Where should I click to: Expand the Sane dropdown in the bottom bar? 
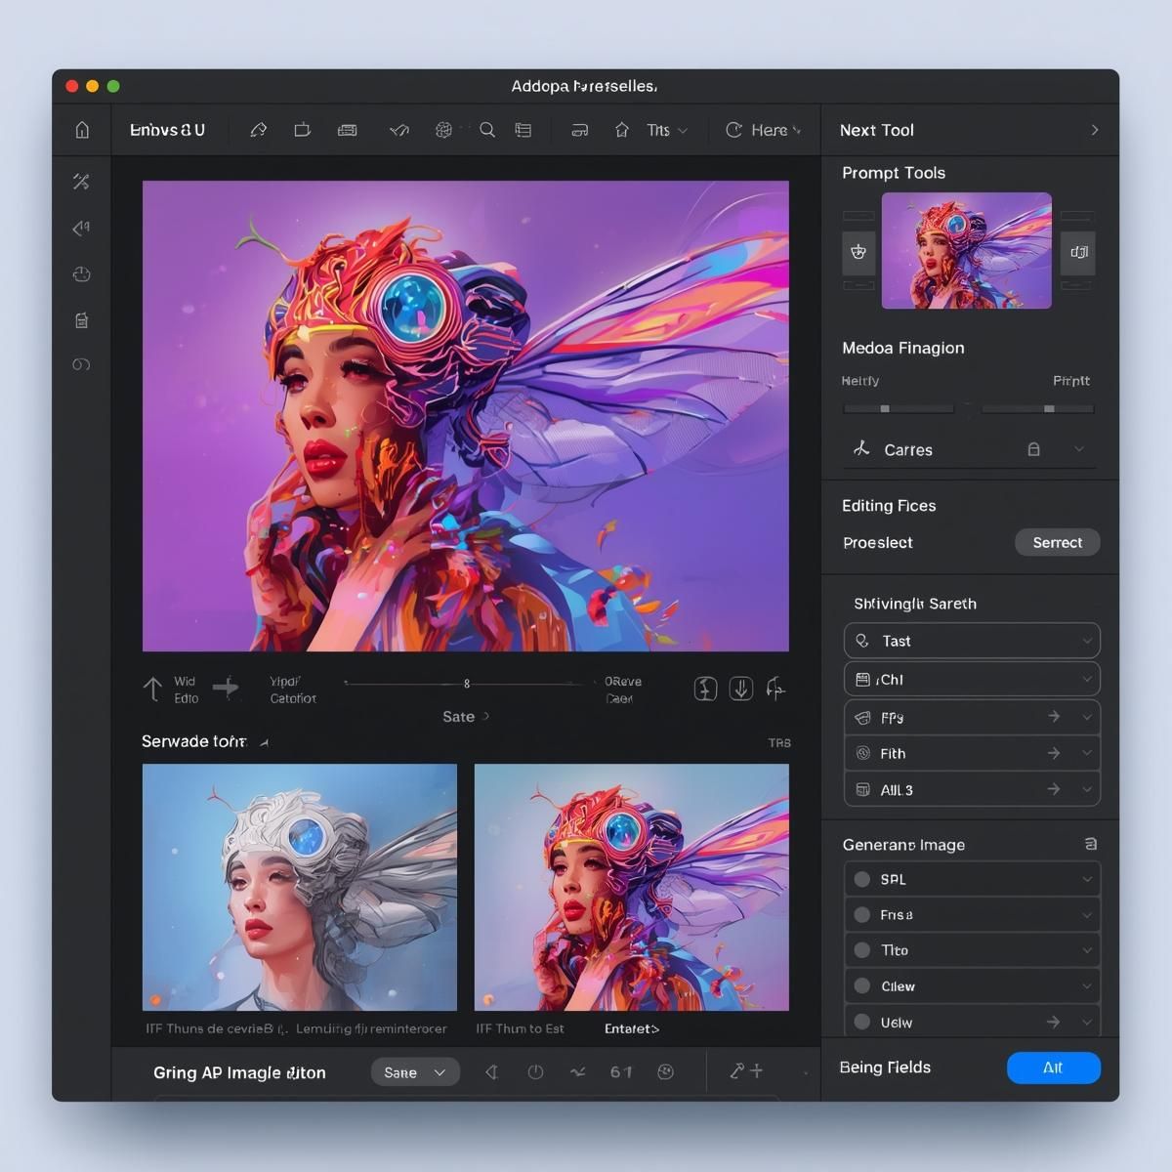[415, 1072]
